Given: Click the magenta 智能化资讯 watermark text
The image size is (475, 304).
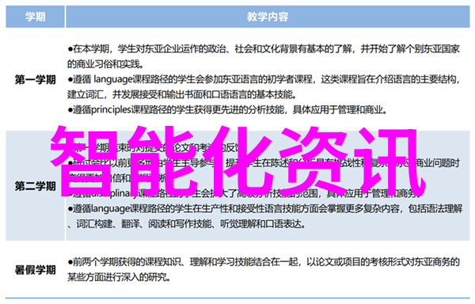Looking at the screenshot, I should coord(237,161).
